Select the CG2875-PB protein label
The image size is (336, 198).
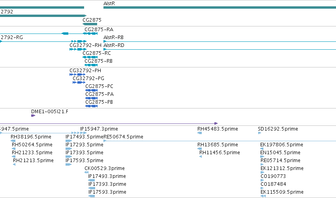pyautogui.click(x=99, y=102)
